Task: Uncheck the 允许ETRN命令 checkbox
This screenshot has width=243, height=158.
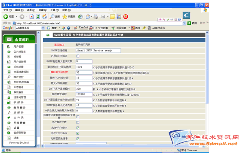Action: click(78, 133)
